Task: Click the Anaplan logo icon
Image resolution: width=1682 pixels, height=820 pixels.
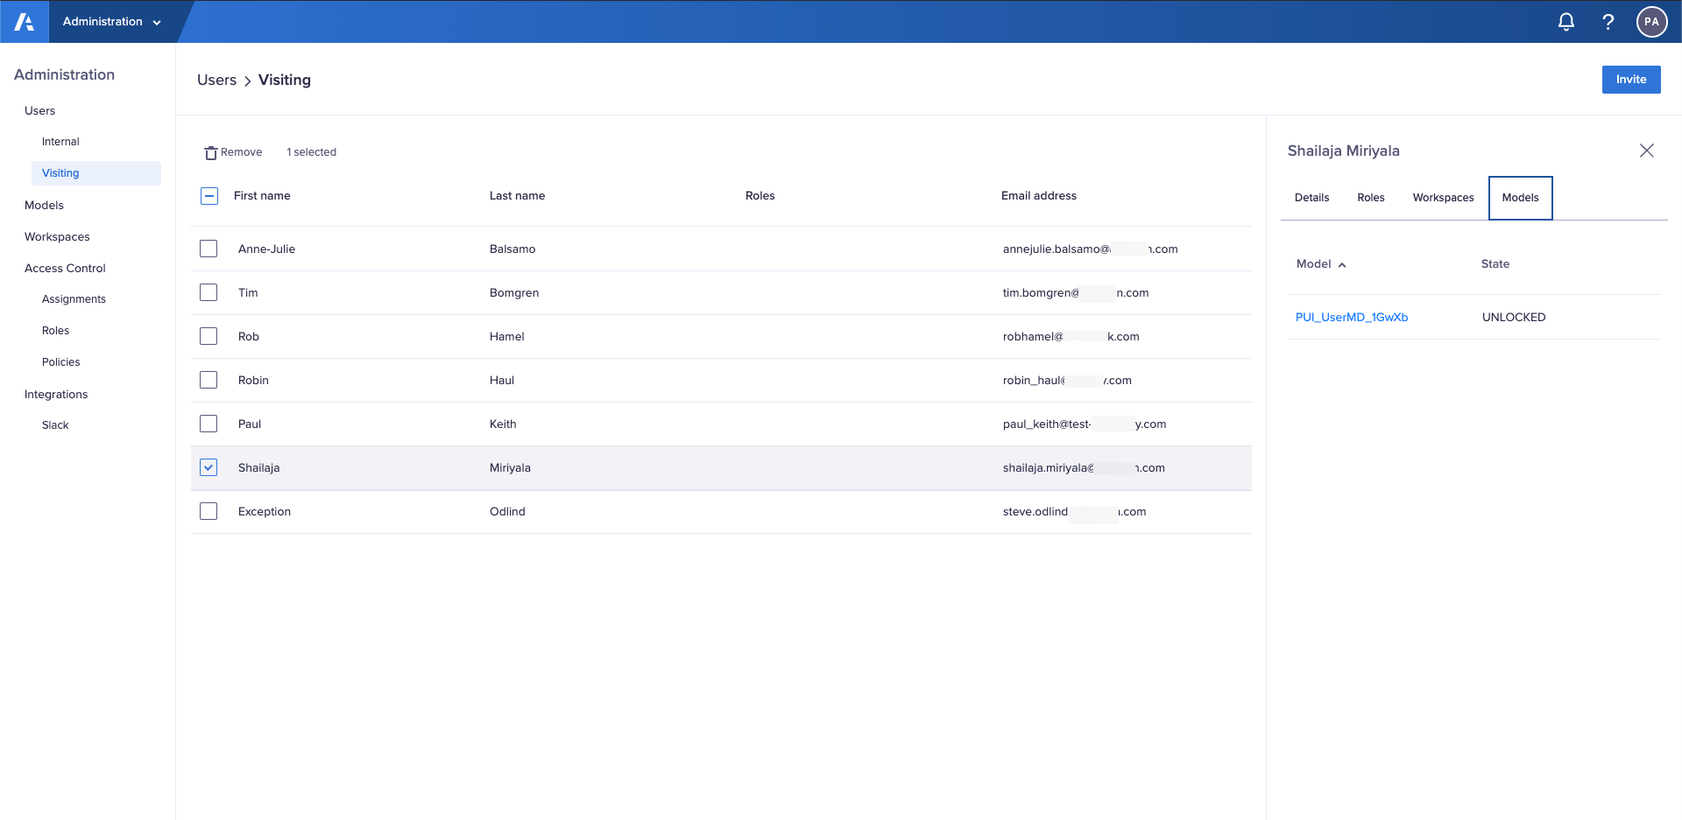Action: point(24,21)
